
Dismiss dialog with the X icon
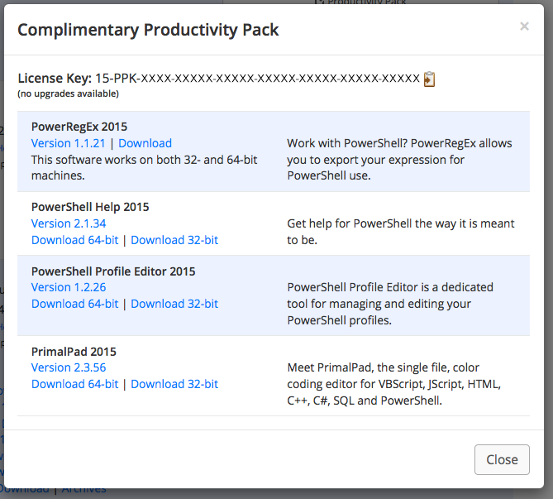(x=524, y=26)
